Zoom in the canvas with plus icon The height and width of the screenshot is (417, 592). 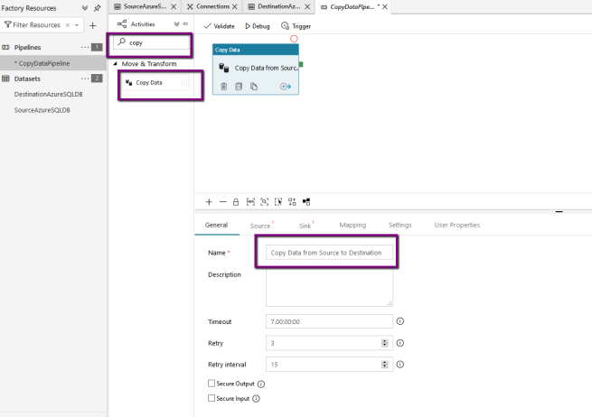(209, 201)
